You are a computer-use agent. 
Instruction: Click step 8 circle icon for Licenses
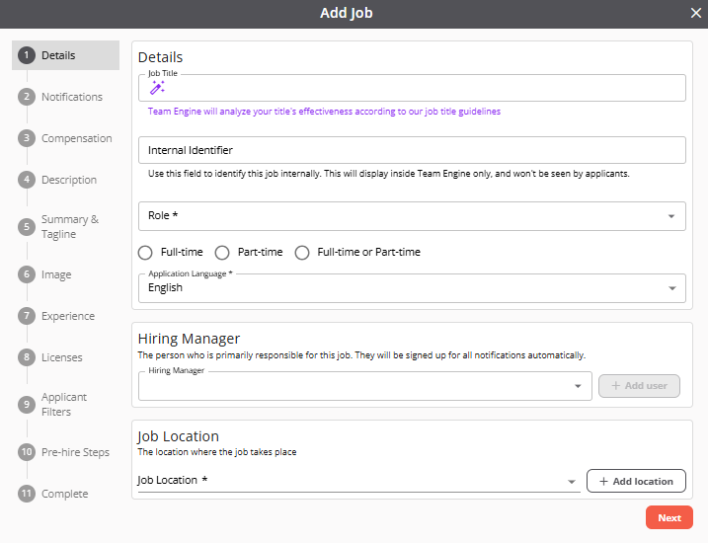point(27,357)
